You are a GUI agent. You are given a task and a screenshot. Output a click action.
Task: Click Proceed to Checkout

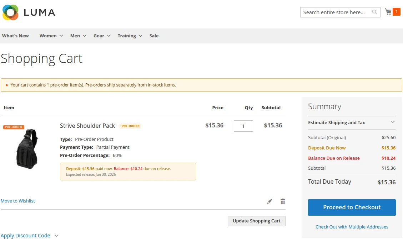click(352, 207)
